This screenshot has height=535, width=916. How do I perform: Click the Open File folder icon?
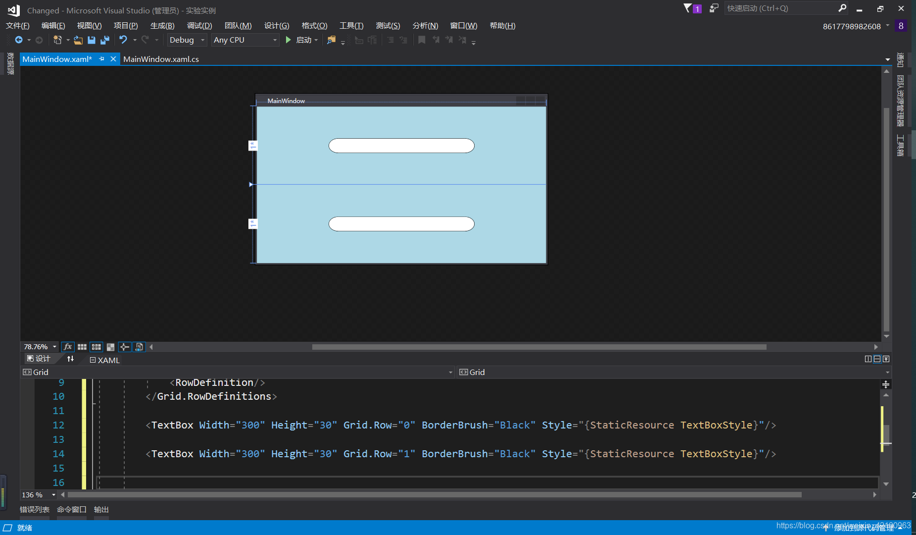pyautogui.click(x=78, y=40)
